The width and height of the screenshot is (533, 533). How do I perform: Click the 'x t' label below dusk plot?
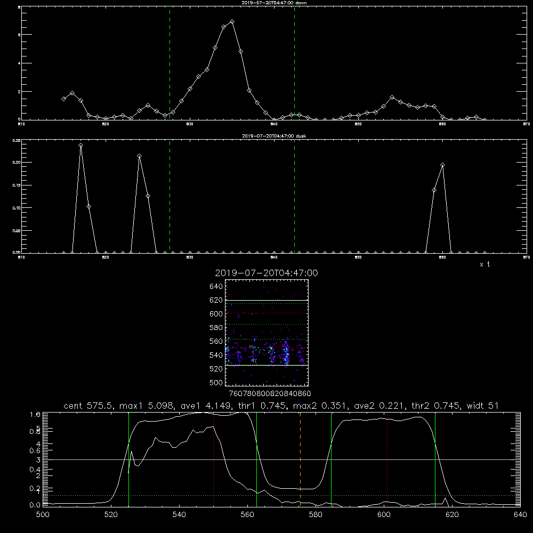click(x=484, y=264)
